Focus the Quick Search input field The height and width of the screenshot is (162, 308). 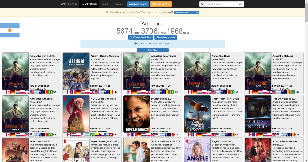click(x=221, y=4)
